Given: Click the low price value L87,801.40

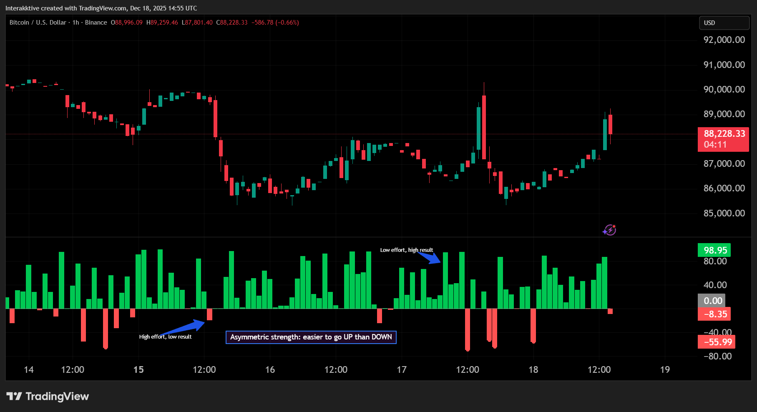Looking at the screenshot, I should pos(197,23).
